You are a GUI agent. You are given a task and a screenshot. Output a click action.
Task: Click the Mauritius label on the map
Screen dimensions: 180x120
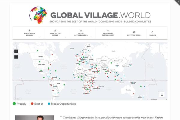coord(101,86)
